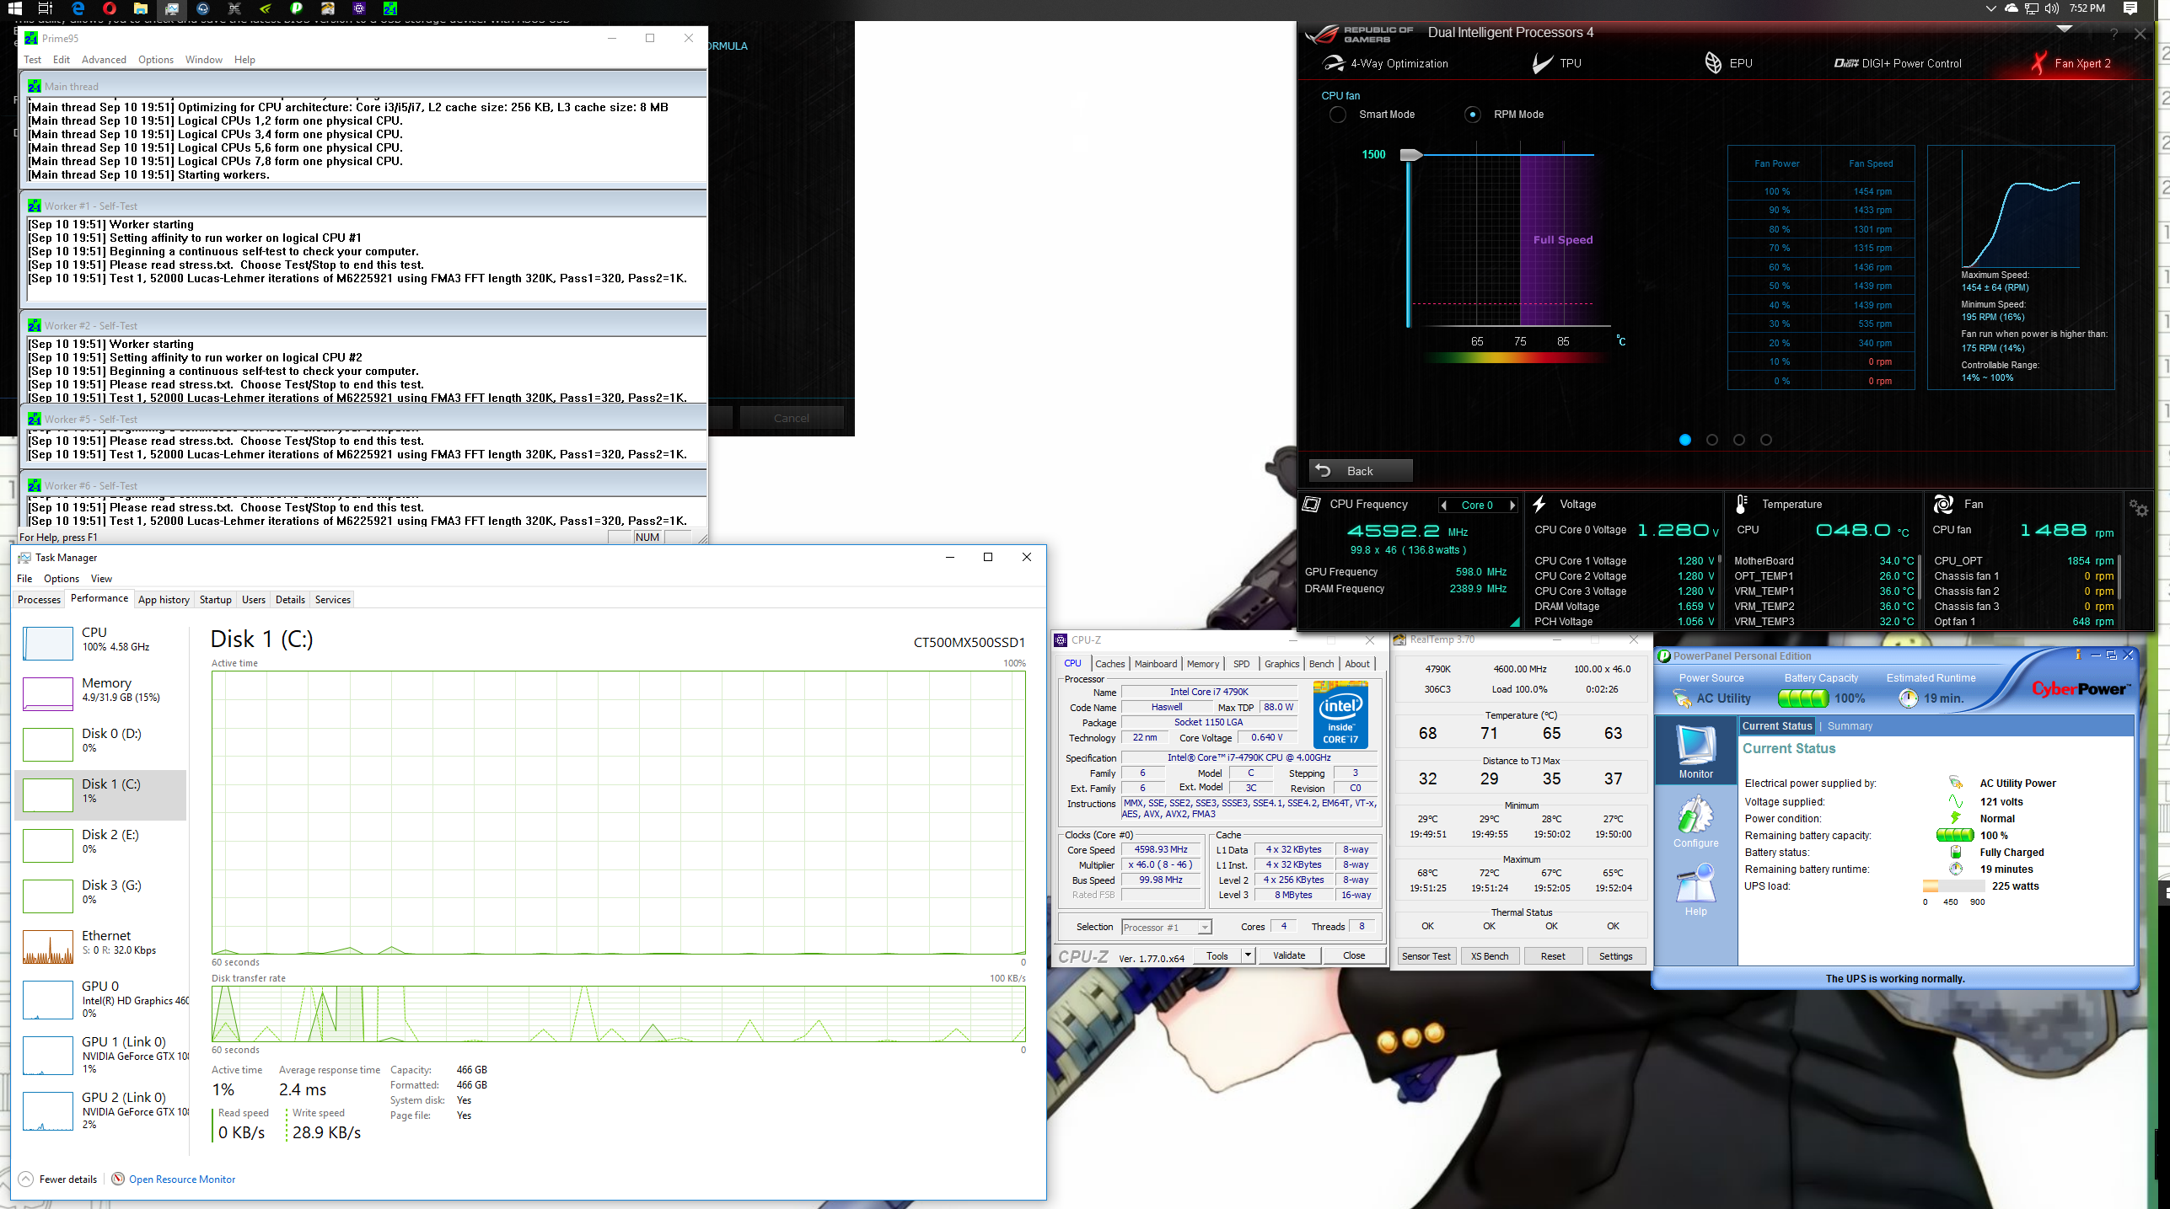Click the Worker #1 Self-Test title bar
The height and width of the screenshot is (1209, 2170).
tap(363, 206)
